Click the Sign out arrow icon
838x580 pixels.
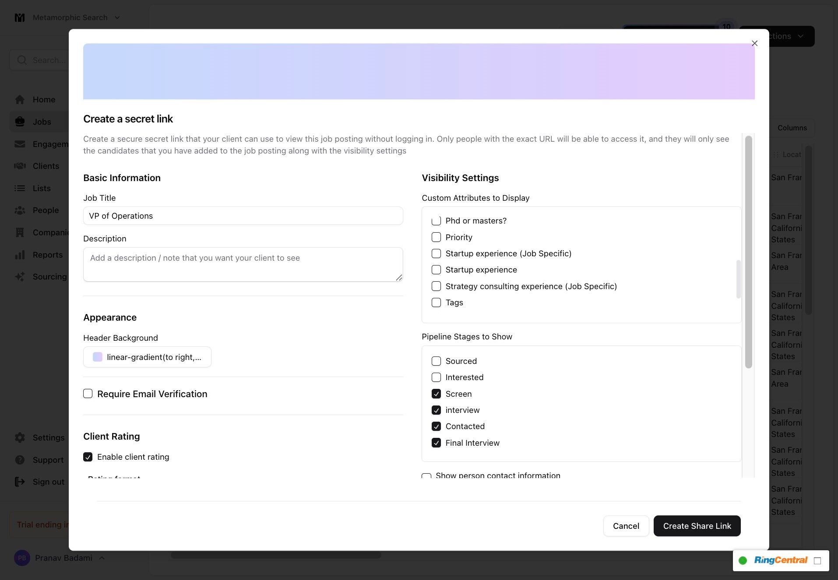point(20,482)
